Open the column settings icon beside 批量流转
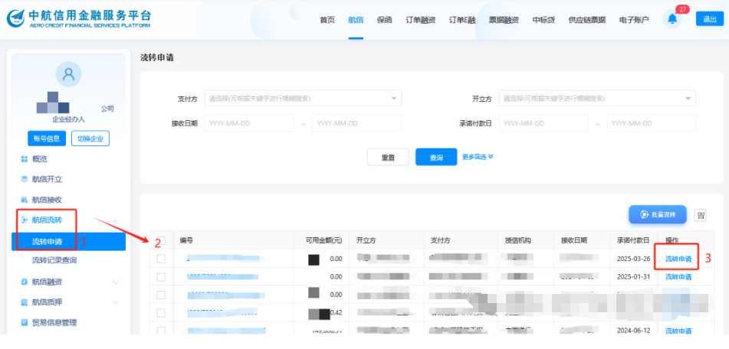This screenshot has height=349, width=729. coord(701,215)
